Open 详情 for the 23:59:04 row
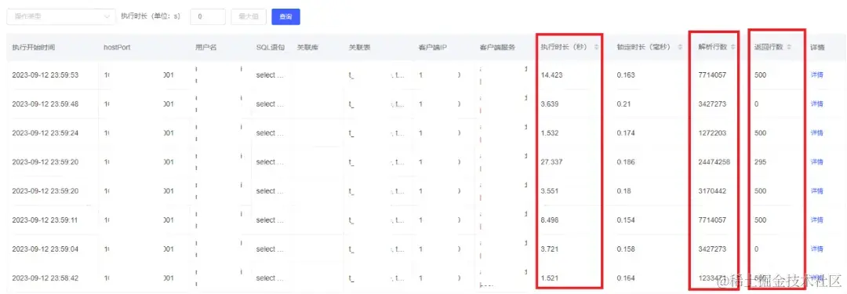 [x=816, y=249]
